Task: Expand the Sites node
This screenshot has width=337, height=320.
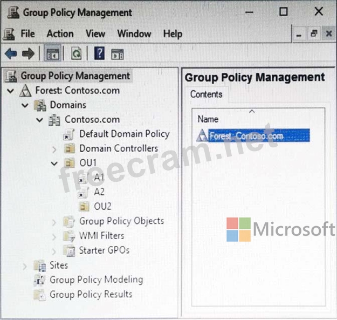Action: [x=25, y=266]
